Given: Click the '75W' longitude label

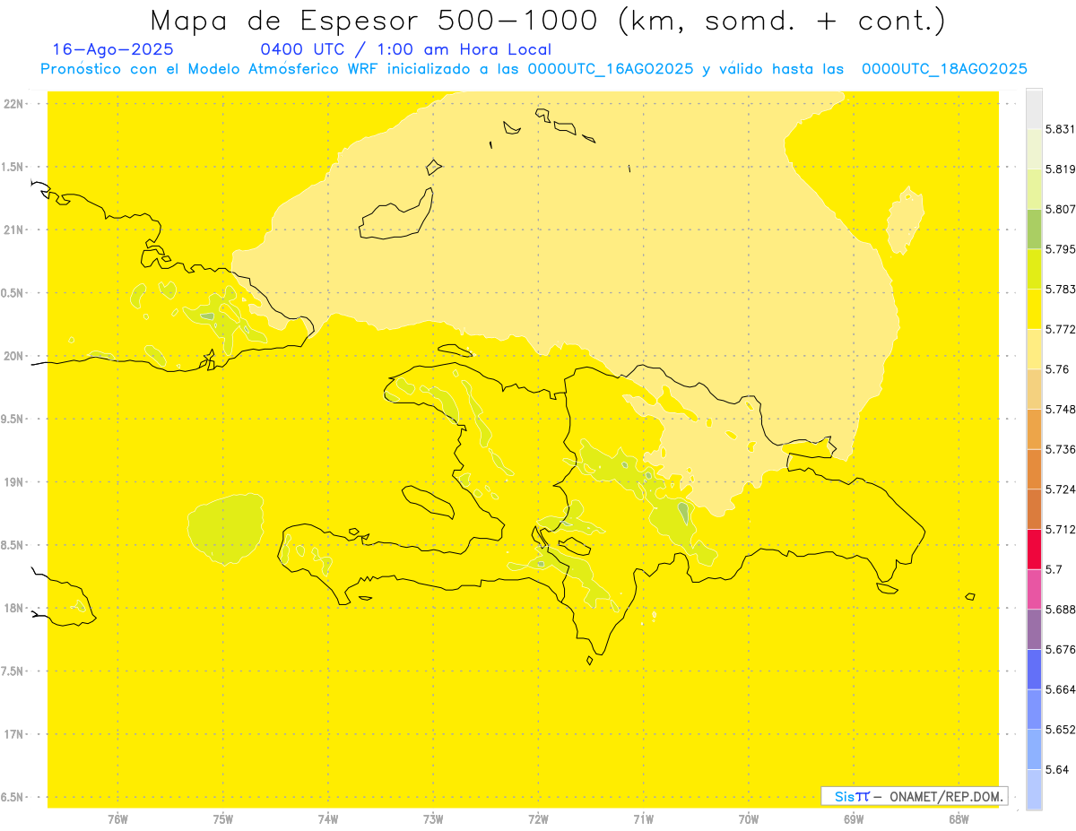Looking at the screenshot, I should pos(222,818).
